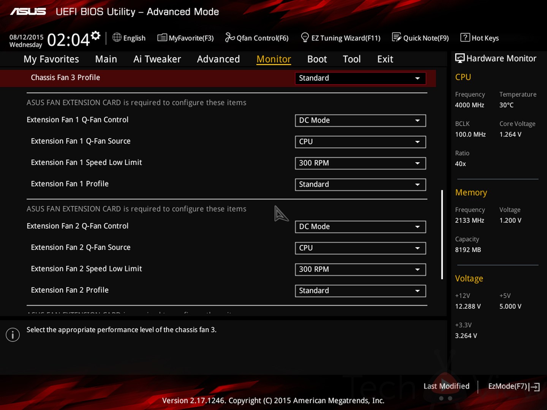Image resolution: width=547 pixels, height=410 pixels.
Task: Open Extension Fan 2 Profile dropdown
Action: coord(360,291)
